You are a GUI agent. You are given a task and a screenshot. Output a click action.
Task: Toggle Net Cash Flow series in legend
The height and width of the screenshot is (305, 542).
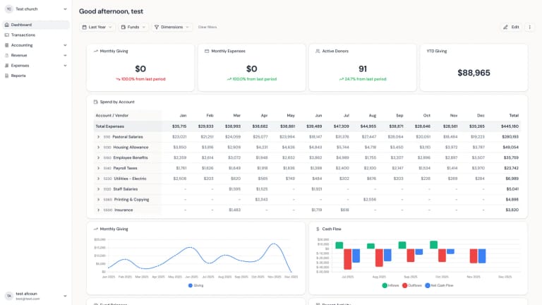[x=439, y=285]
